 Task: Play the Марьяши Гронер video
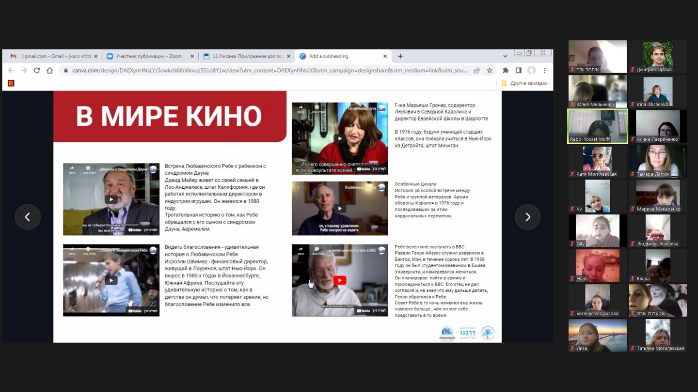340,138
